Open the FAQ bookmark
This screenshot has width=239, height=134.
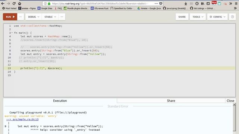click(x=58, y=8)
